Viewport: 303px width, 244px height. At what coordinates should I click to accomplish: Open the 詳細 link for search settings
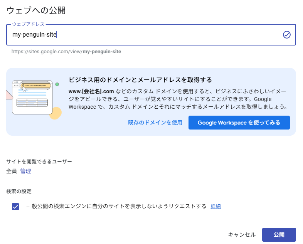click(215, 207)
